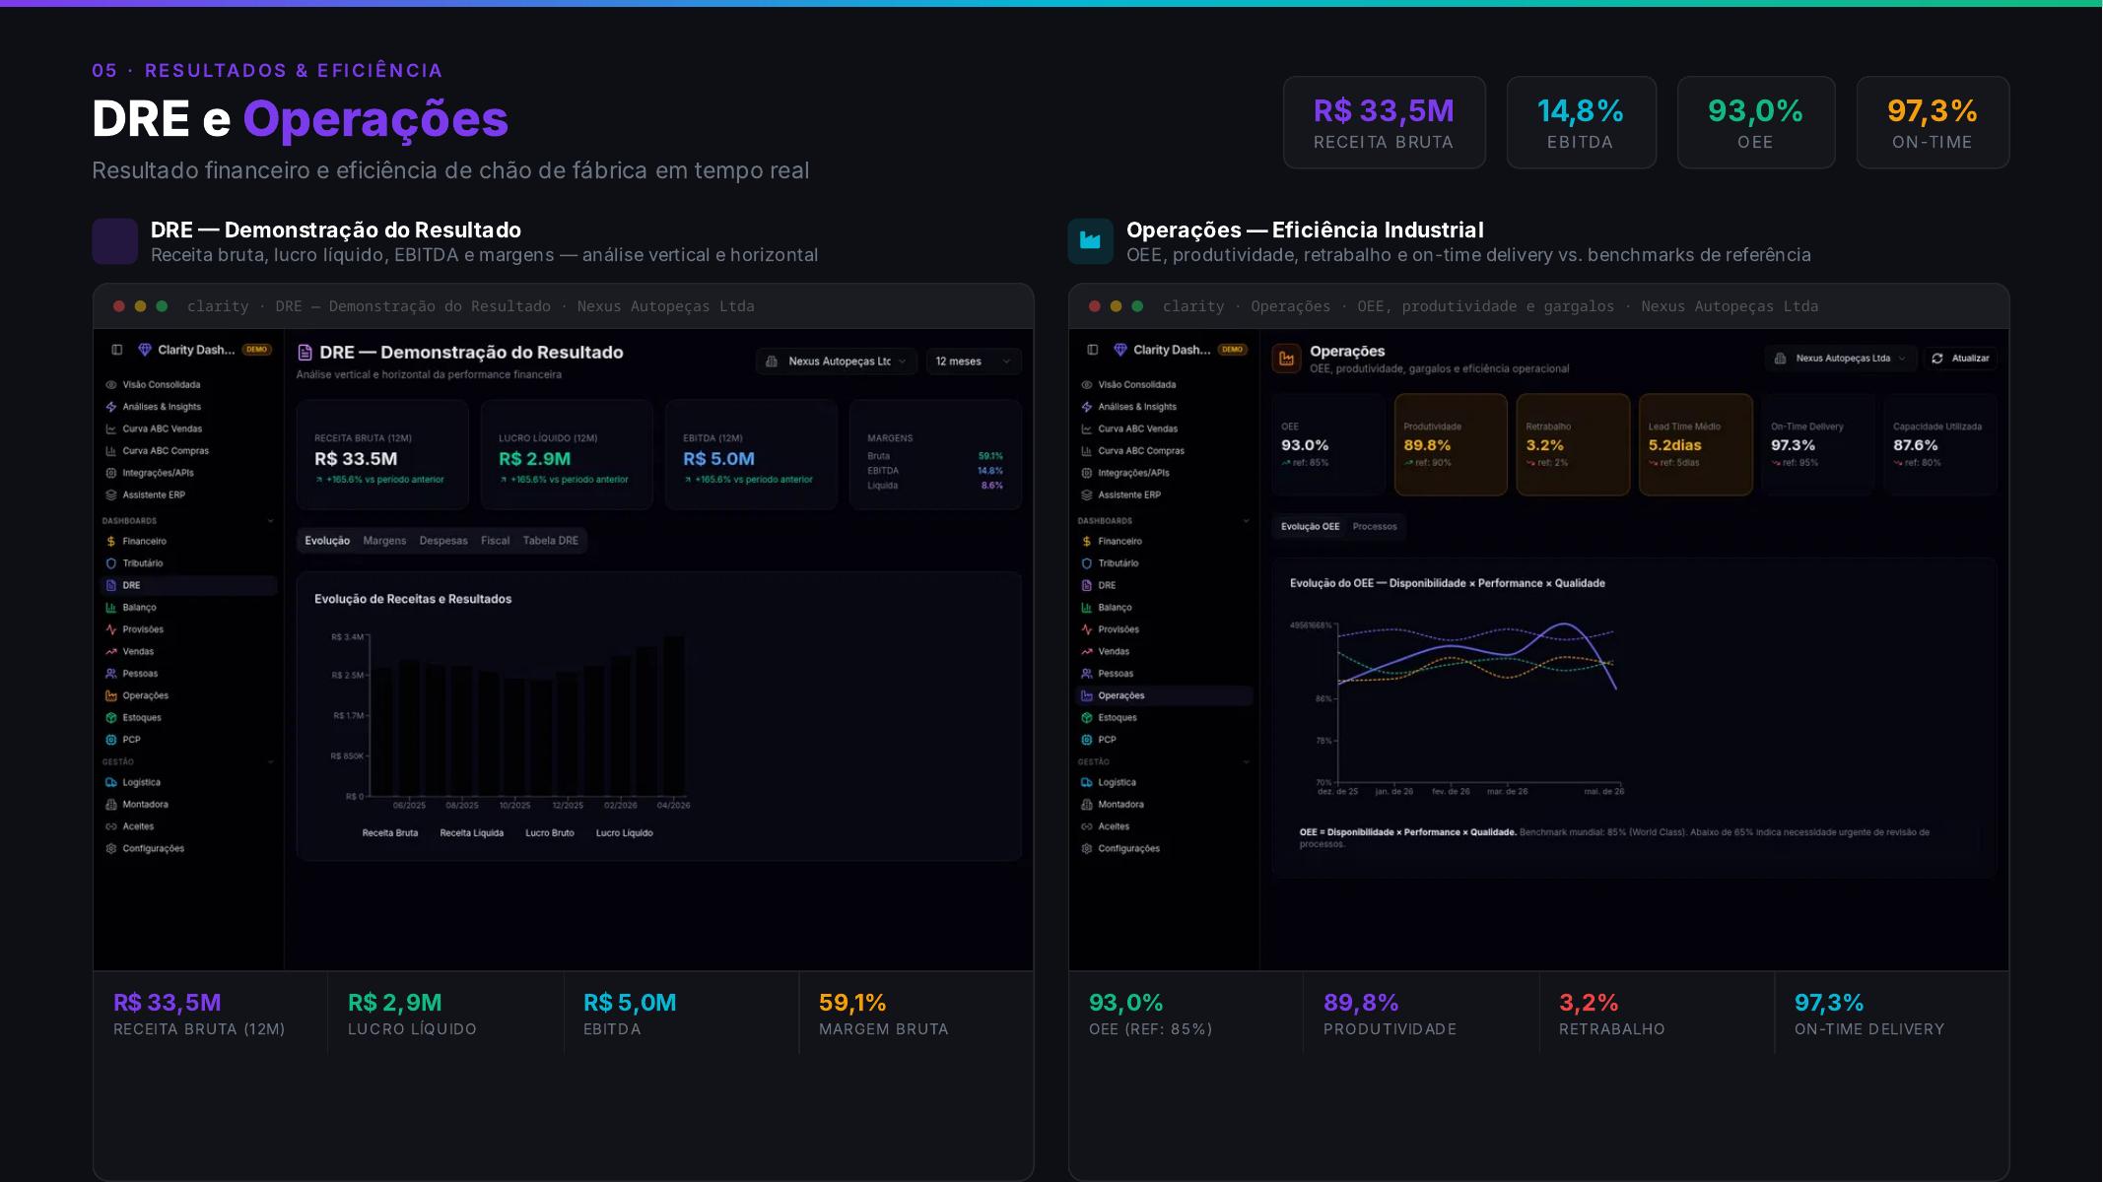The image size is (2103, 1182).
Task: Open Estoques cube icon in DRE sidebar
Action: click(111, 718)
